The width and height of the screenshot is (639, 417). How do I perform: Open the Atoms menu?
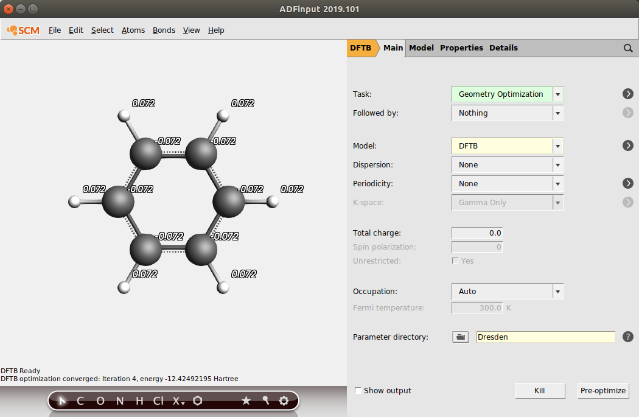[133, 30]
